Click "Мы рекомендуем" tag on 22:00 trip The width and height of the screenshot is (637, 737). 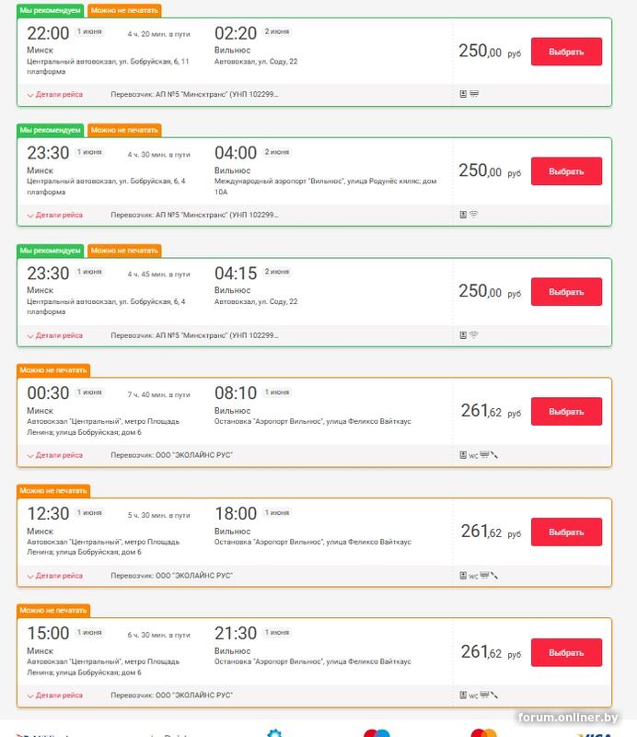[x=50, y=11]
